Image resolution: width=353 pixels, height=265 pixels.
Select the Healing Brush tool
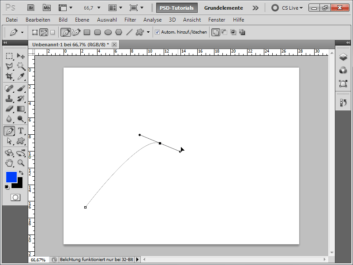(9, 88)
